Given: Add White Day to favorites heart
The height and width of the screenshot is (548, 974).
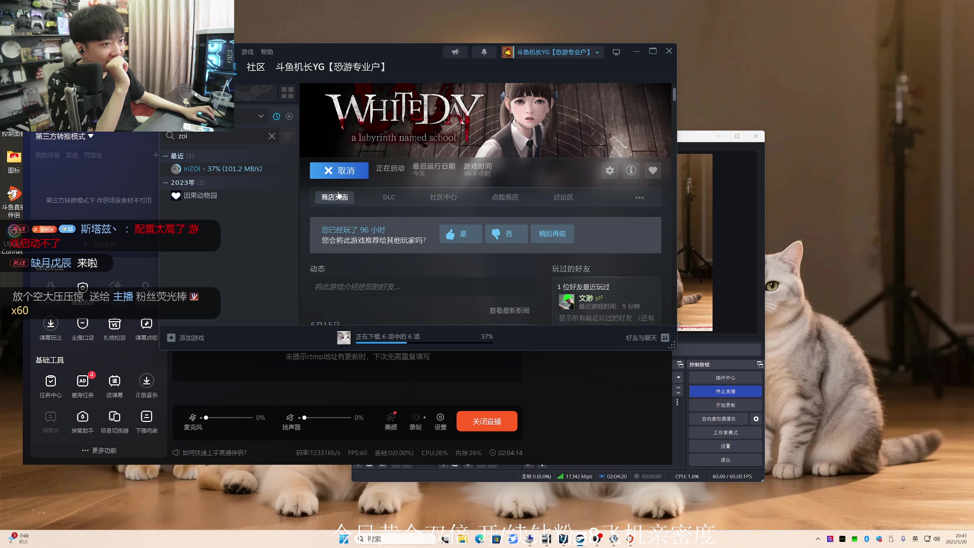Looking at the screenshot, I should click(653, 170).
